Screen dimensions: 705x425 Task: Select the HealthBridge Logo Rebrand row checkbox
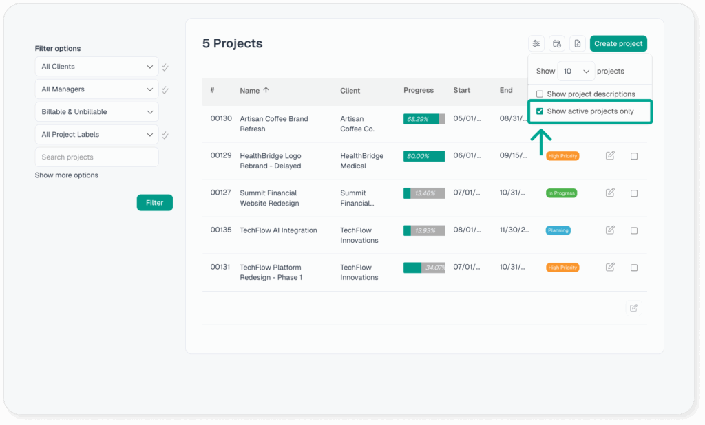click(x=634, y=156)
